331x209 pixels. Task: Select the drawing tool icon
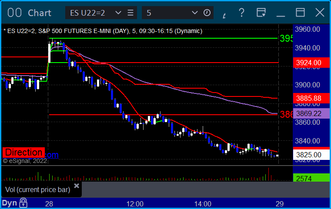(x=224, y=15)
